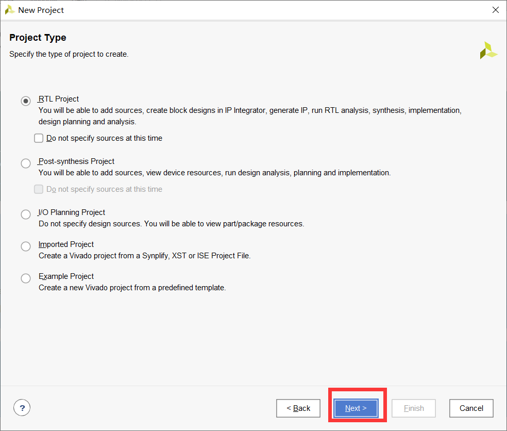
Task: Close the New Project dialog window
Action: (x=495, y=10)
